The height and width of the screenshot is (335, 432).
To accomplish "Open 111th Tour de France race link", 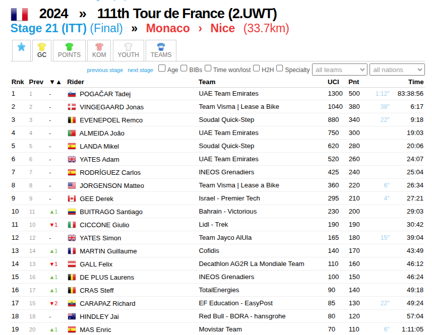I will click(187, 14).
